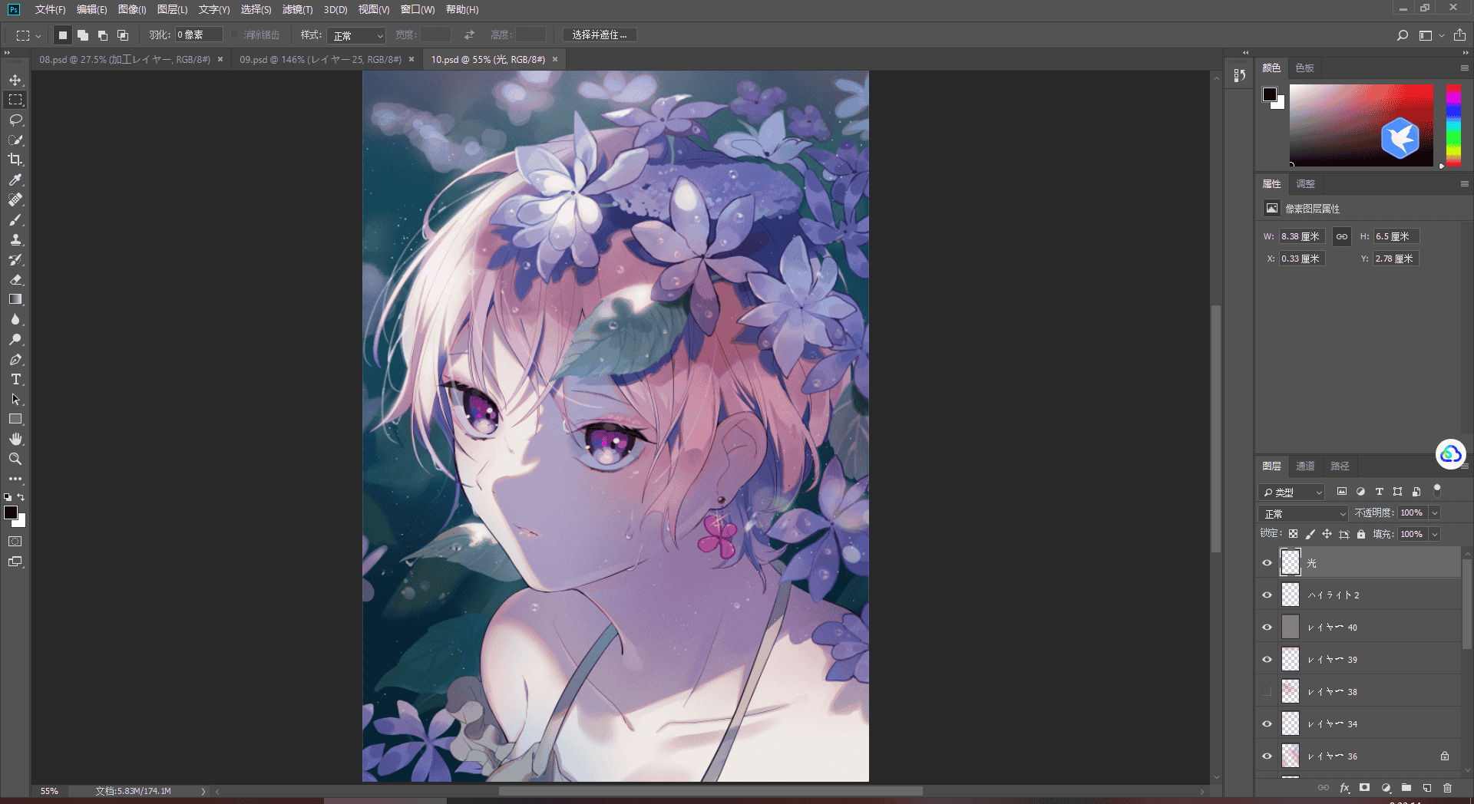Toggle lock transparent pixels
1474x804 pixels.
(x=1293, y=534)
